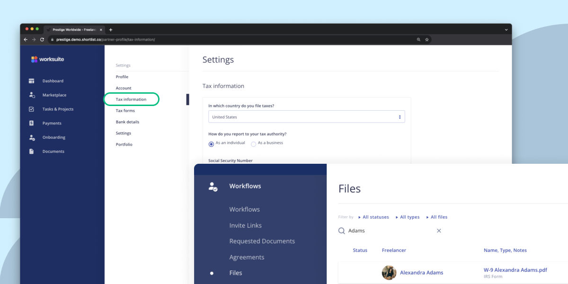Expand the 'All types' filter
Screen dimensions: 568x284
point(408,217)
